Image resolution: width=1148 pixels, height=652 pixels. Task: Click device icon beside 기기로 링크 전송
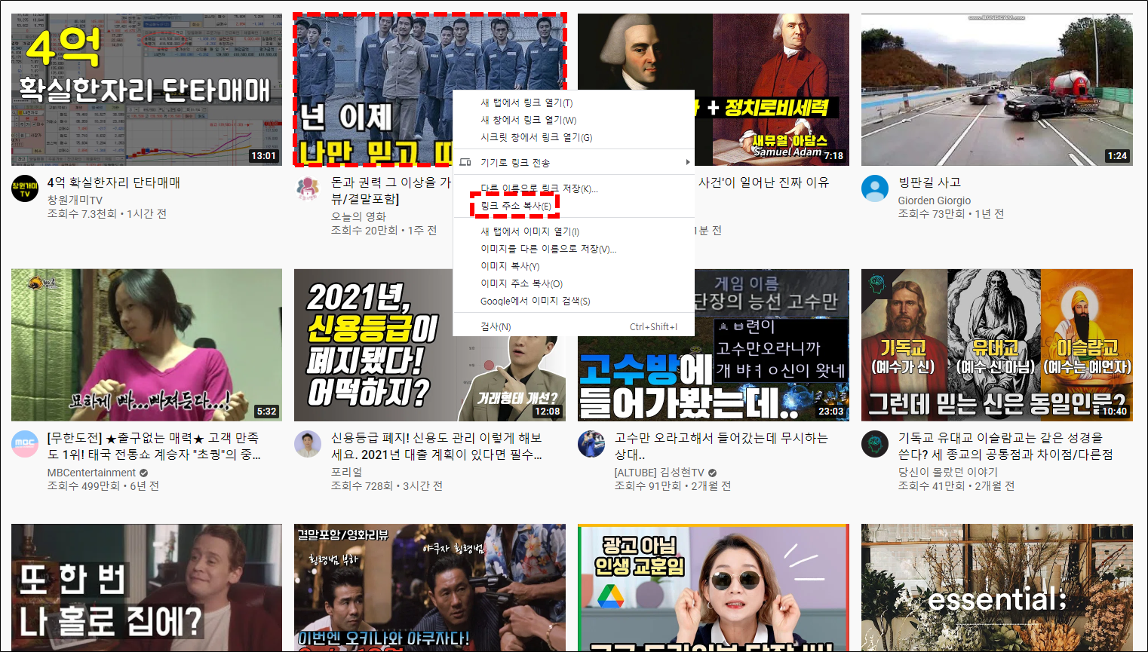pyautogui.click(x=465, y=162)
